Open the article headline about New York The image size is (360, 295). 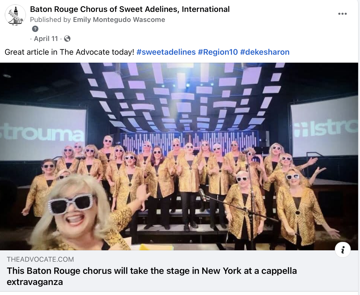coord(152,276)
